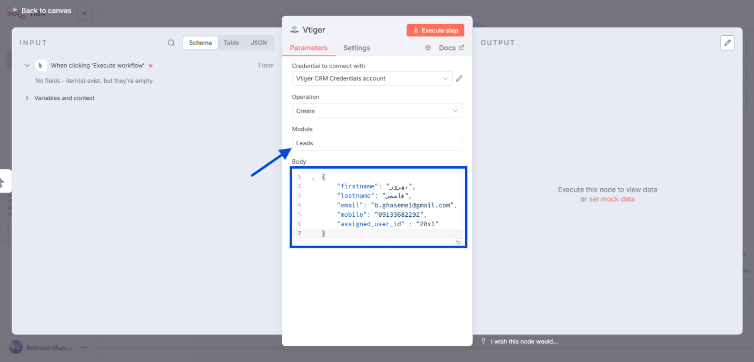Click the search icon in the Input panel
Image resolution: width=754 pixels, height=362 pixels.
(x=171, y=43)
